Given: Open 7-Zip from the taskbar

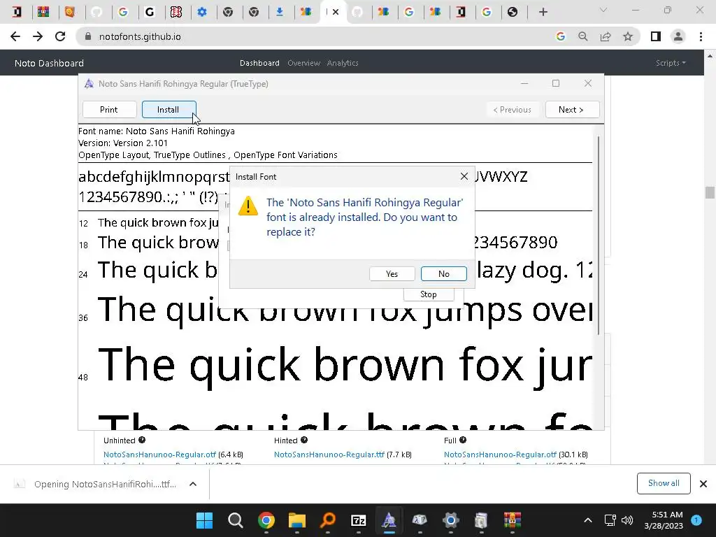Looking at the screenshot, I should tap(359, 520).
